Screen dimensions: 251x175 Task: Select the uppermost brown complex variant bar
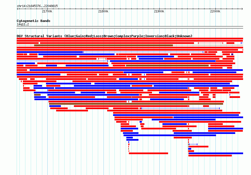104,45
